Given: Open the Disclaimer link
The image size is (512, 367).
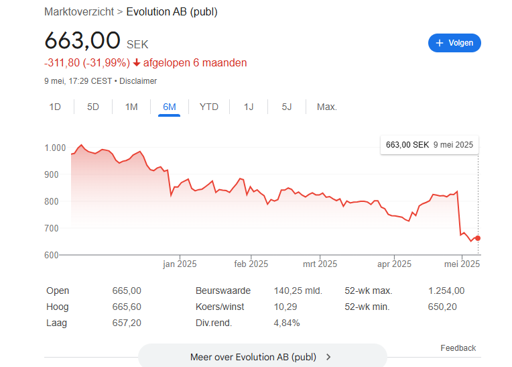Looking at the screenshot, I should (138, 81).
